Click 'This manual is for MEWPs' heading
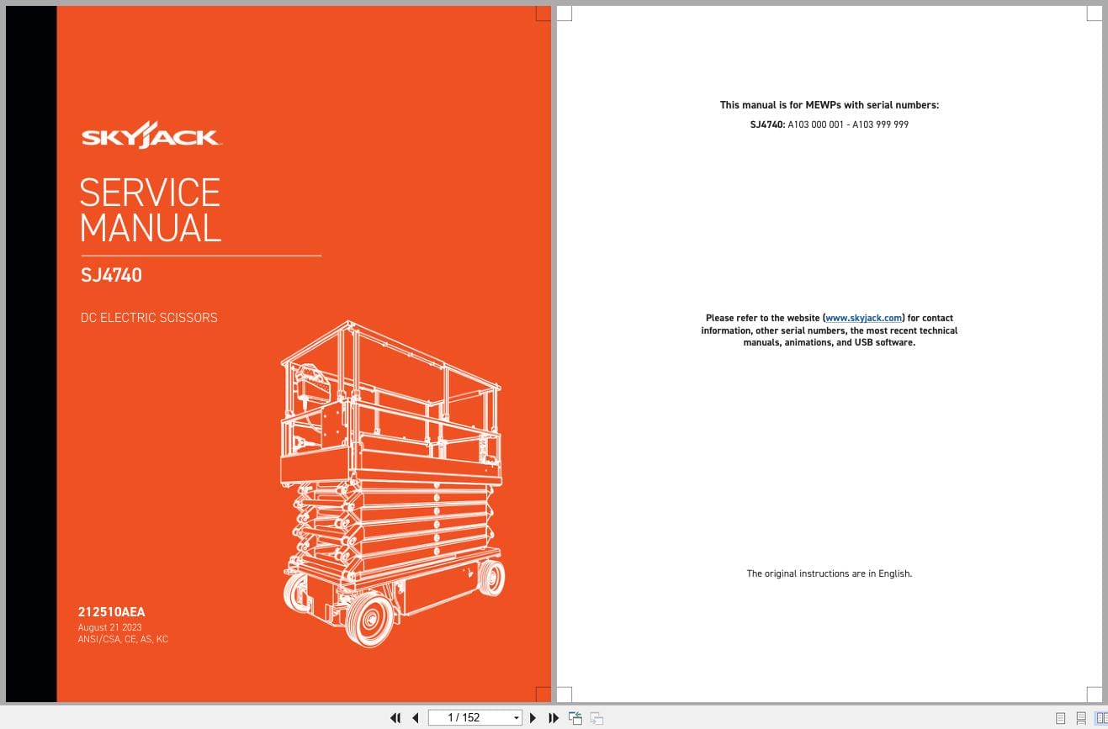The width and height of the screenshot is (1108, 729). coord(830,105)
